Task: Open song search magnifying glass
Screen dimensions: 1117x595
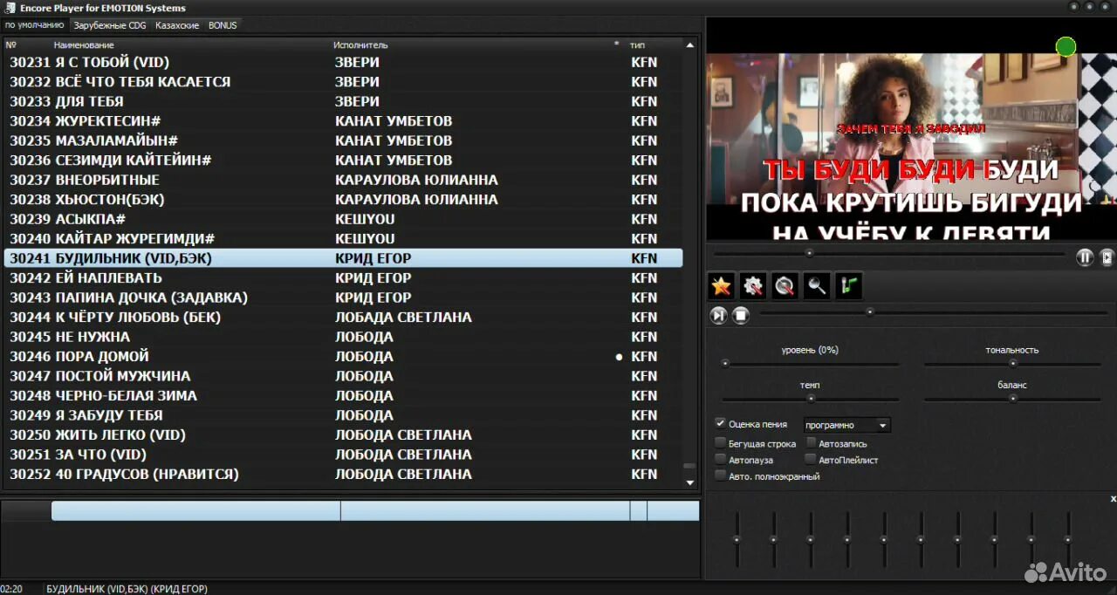Action: tap(817, 285)
